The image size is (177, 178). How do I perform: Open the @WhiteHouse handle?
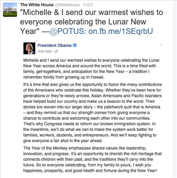tap(67, 5)
